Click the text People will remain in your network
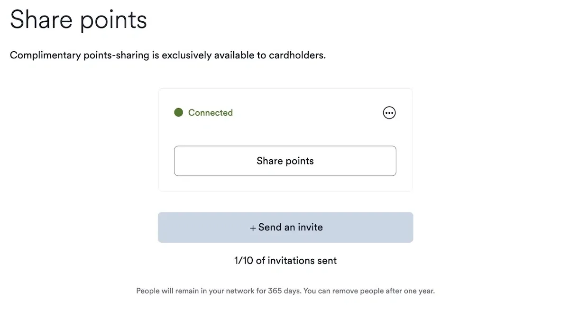 [195, 291]
